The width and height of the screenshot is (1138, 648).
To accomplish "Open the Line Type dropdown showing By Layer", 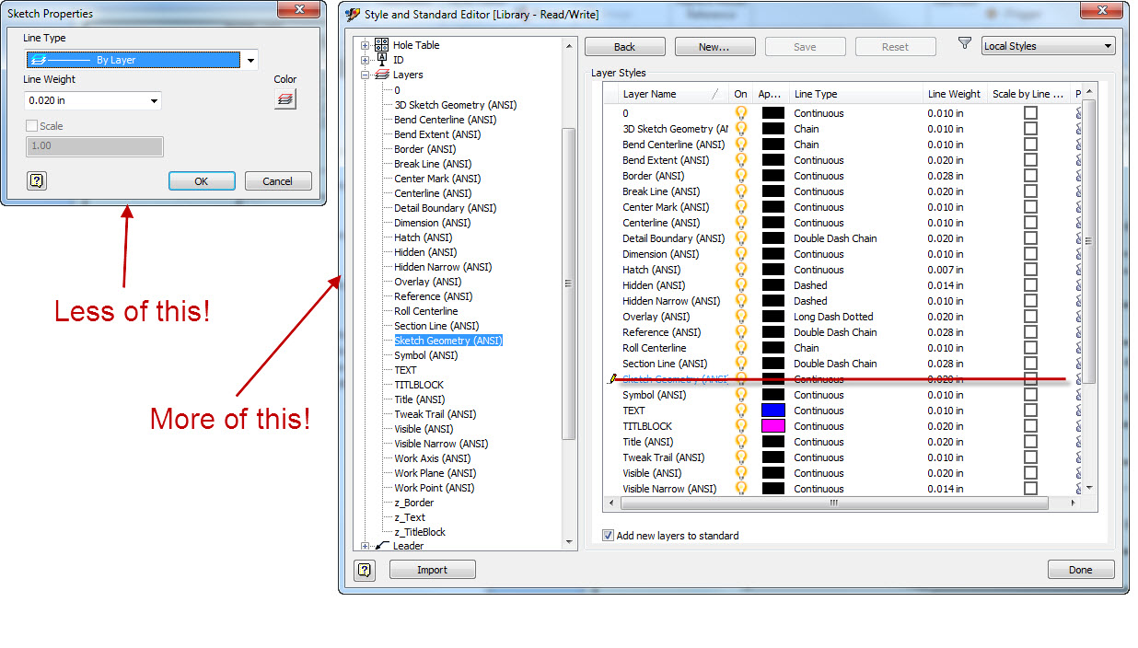I will tap(250, 60).
